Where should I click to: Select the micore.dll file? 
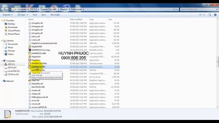tap(36, 104)
